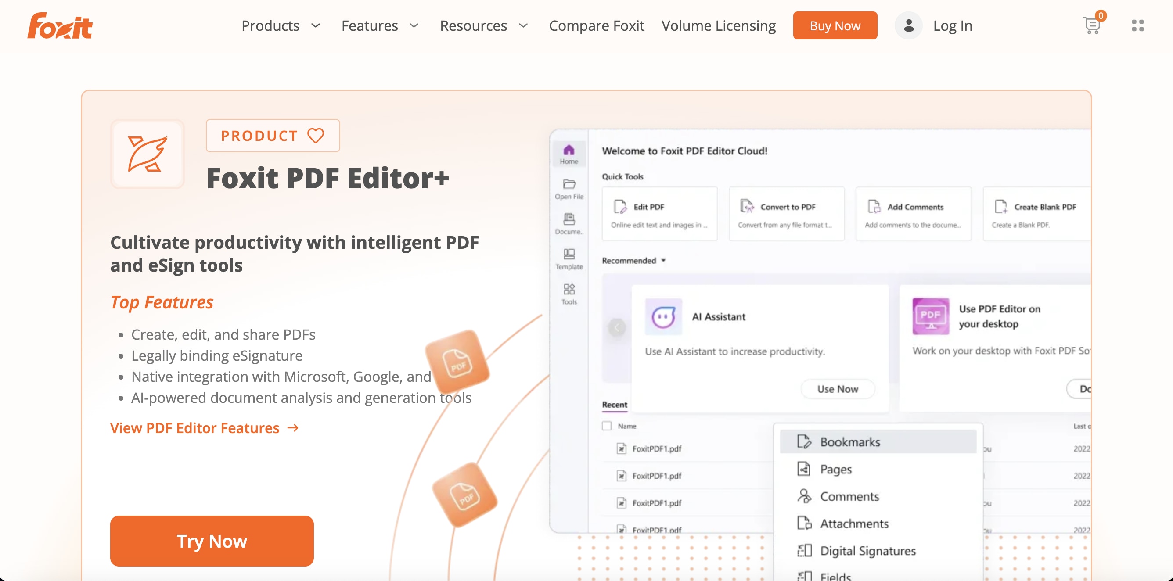The height and width of the screenshot is (581, 1173).
Task: Click the Top Features heading text
Action: click(x=162, y=302)
